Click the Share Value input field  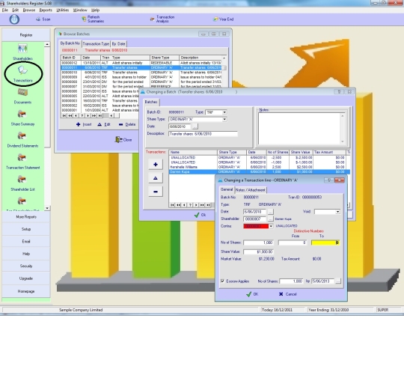tap(258, 251)
